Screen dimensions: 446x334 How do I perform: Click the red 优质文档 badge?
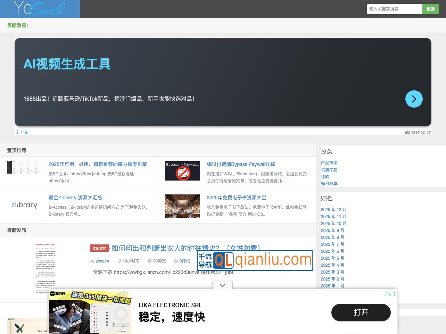pyautogui.click(x=100, y=248)
